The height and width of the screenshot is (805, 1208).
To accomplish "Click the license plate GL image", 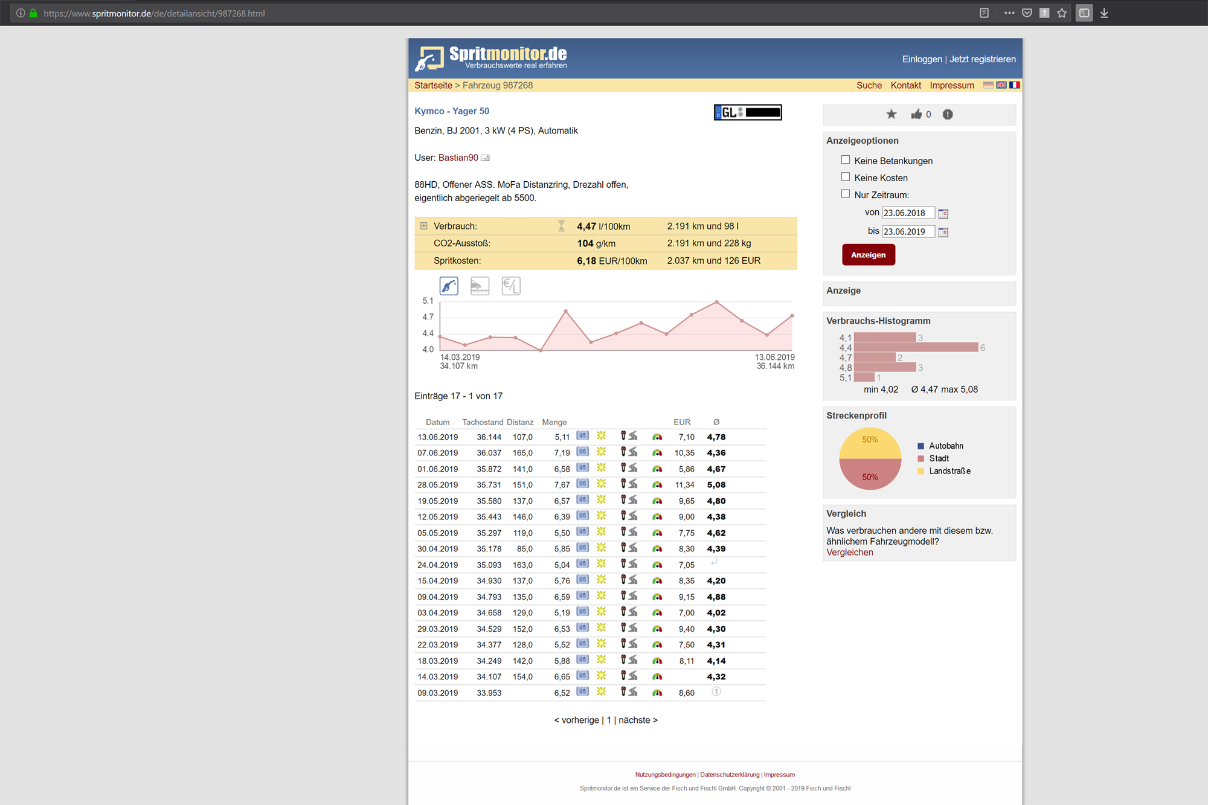I will coord(748,112).
